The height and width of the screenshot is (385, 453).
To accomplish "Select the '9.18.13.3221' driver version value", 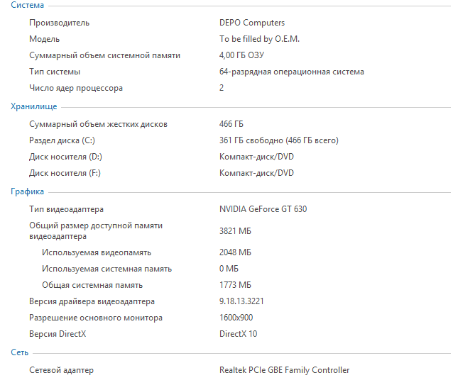I will 241,301.
